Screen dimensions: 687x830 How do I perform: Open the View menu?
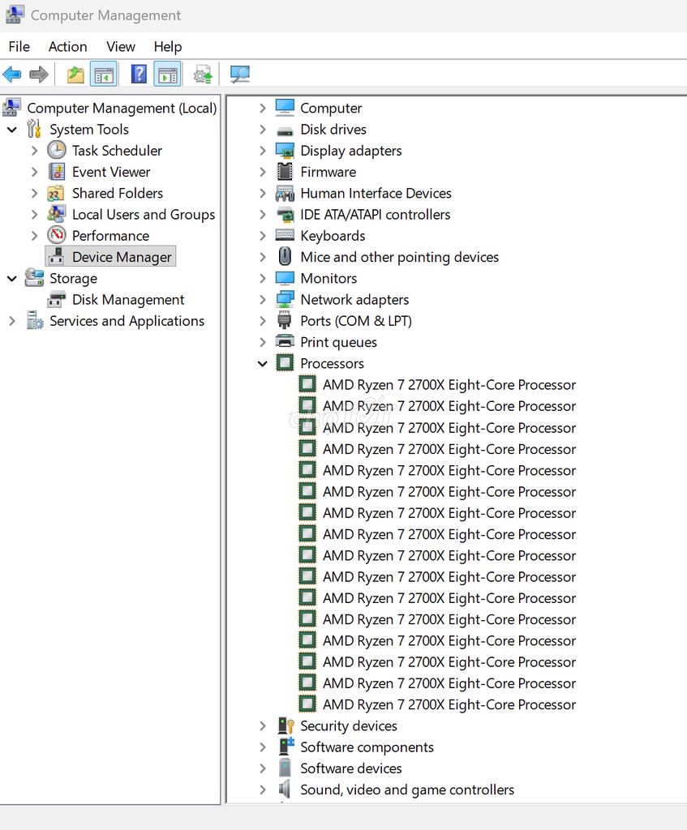click(121, 46)
